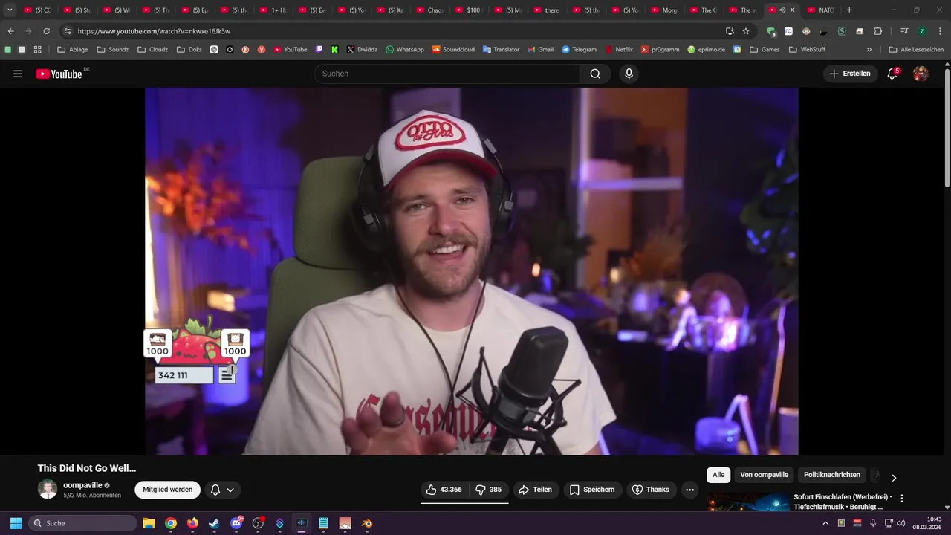This screenshot has height=535, width=951.
Task: Switch to the Morg tab
Action: (x=664, y=10)
